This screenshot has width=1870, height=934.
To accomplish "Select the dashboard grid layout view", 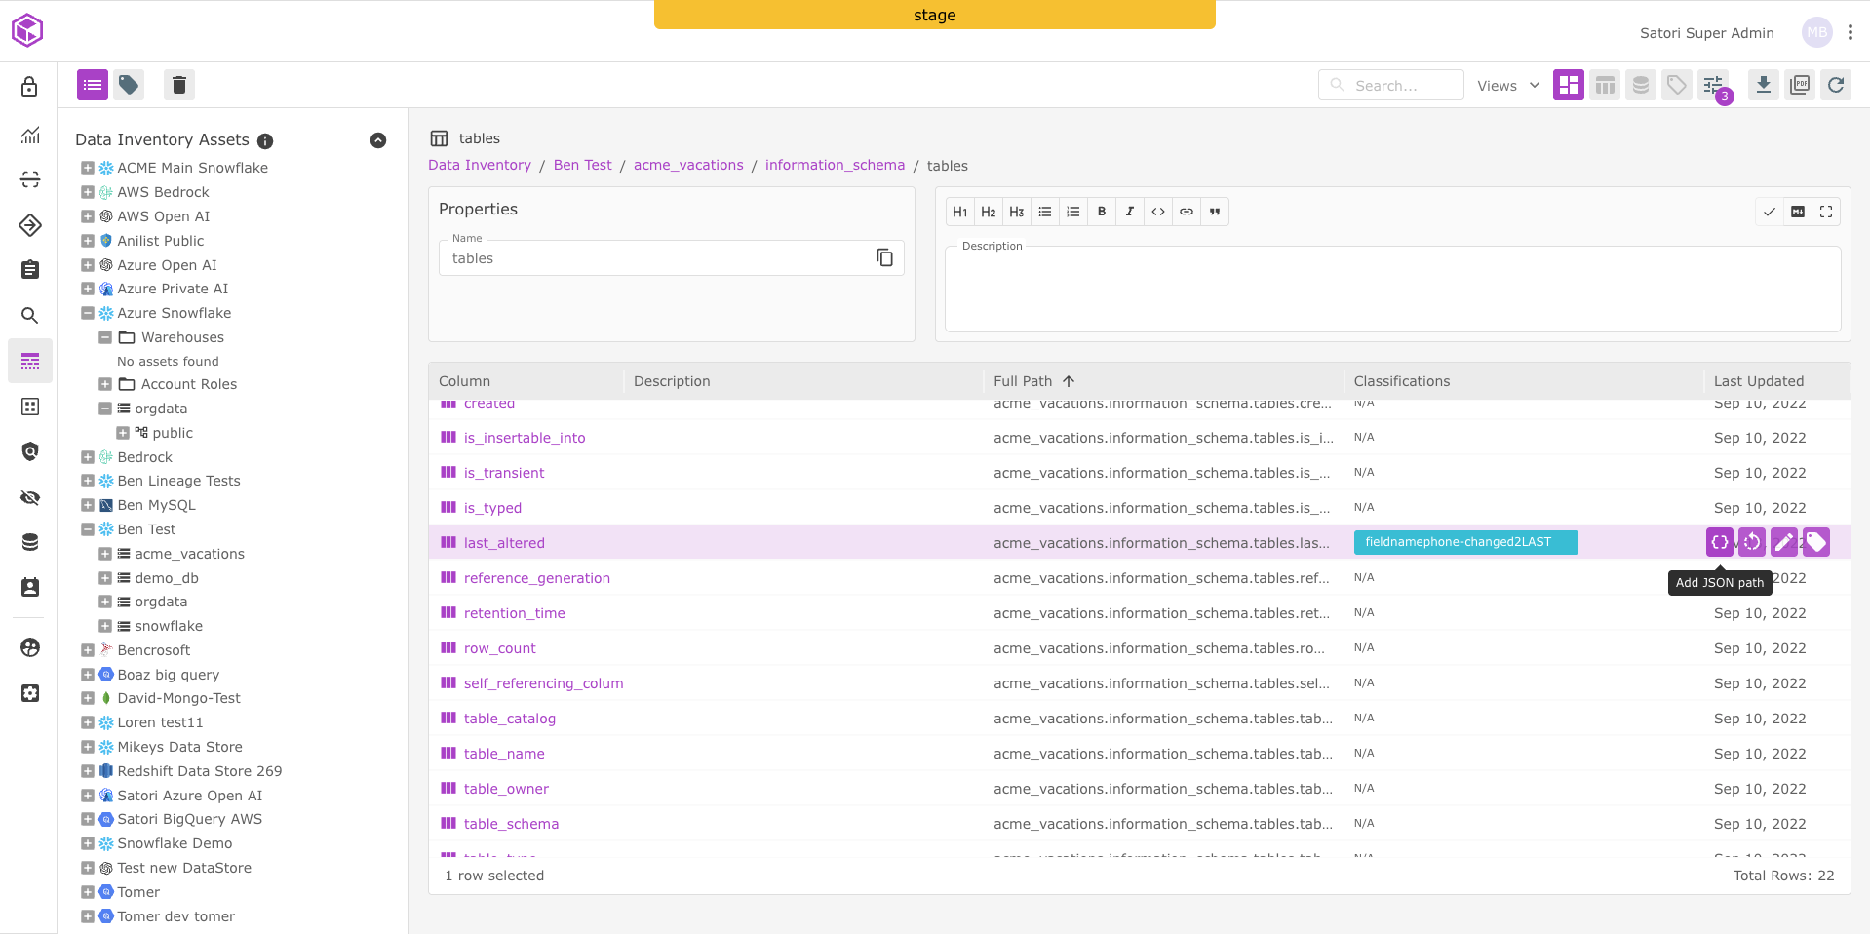I will (1568, 85).
